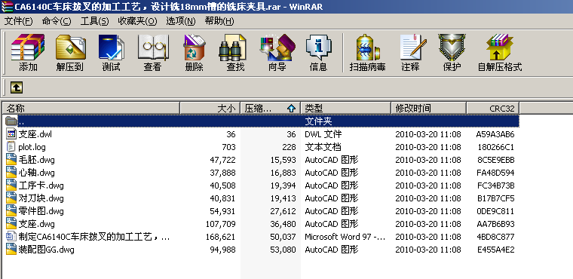573x279 pixels.
Task: Click the 删除 (Delete) recycle icon
Action: pyautogui.click(x=194, y=48)
